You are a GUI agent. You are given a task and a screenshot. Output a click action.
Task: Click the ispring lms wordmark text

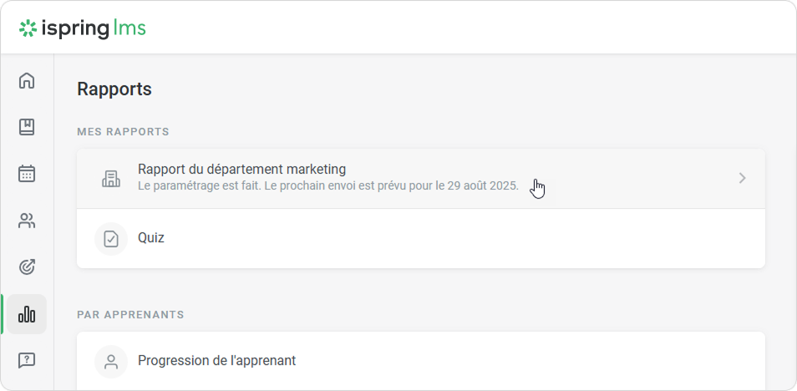point(94,28)
